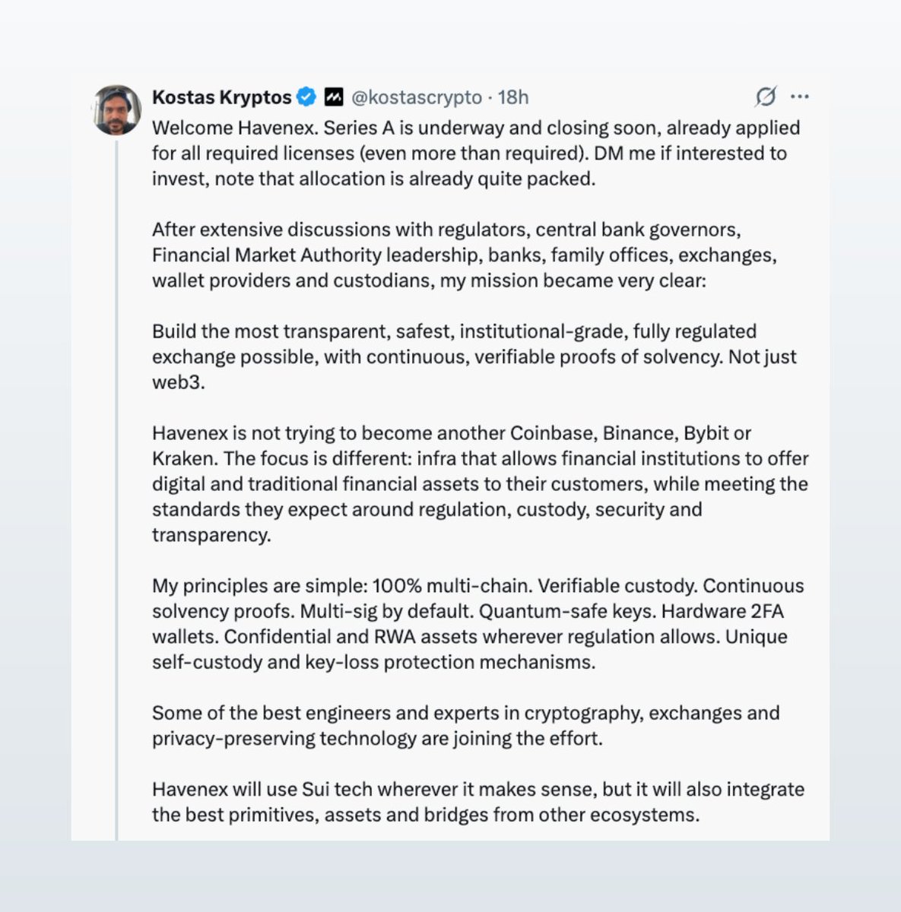Click the 'Build the most transparent, safest' paragraph
901x912 pixels.
(474, 356)
